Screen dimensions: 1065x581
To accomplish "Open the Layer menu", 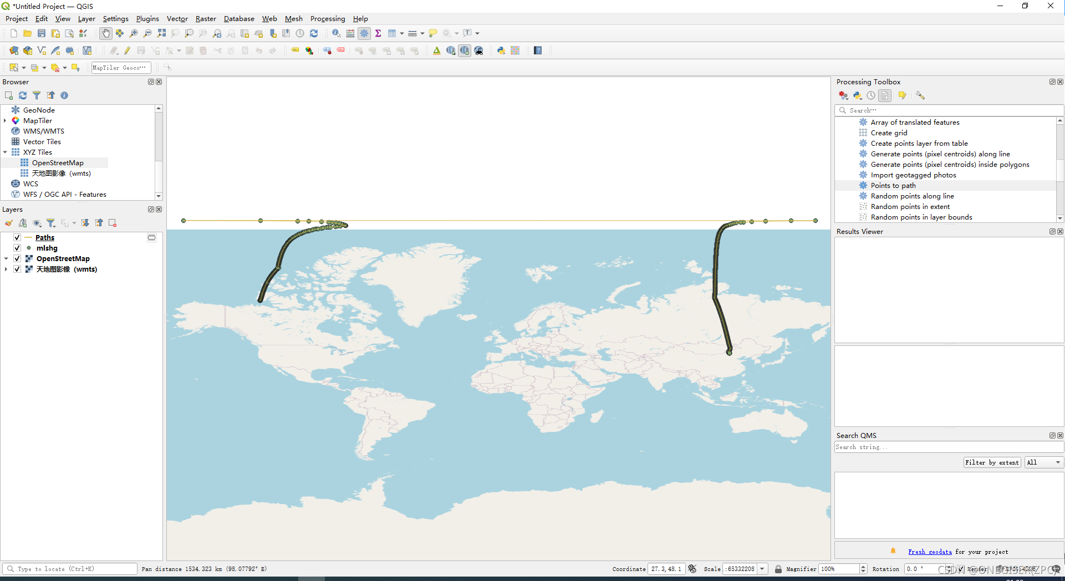I will pyautogui.click(x=86, y=18).
